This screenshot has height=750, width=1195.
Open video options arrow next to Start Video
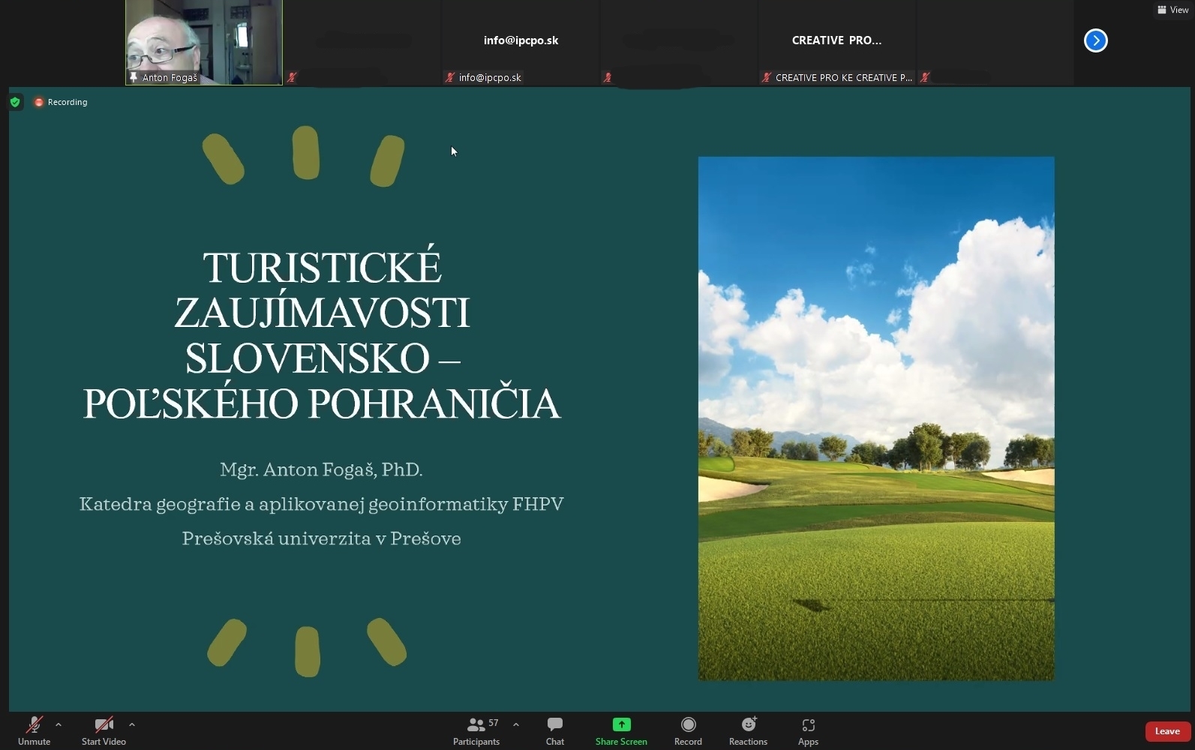click(132, 724)
